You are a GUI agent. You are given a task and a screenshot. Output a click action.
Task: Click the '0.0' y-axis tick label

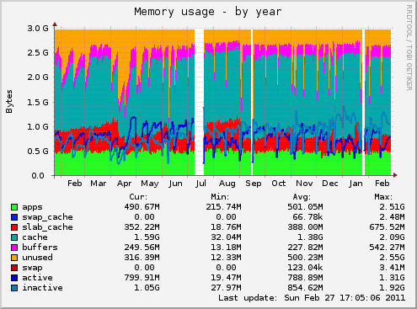coord(38,176)
